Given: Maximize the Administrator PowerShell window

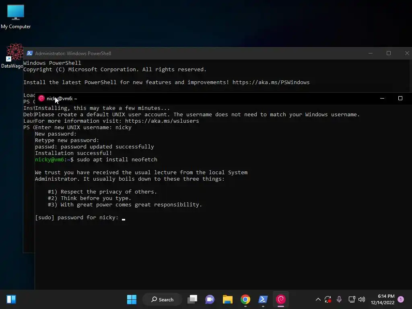Looking at the screenshot, I should point(389,54).
